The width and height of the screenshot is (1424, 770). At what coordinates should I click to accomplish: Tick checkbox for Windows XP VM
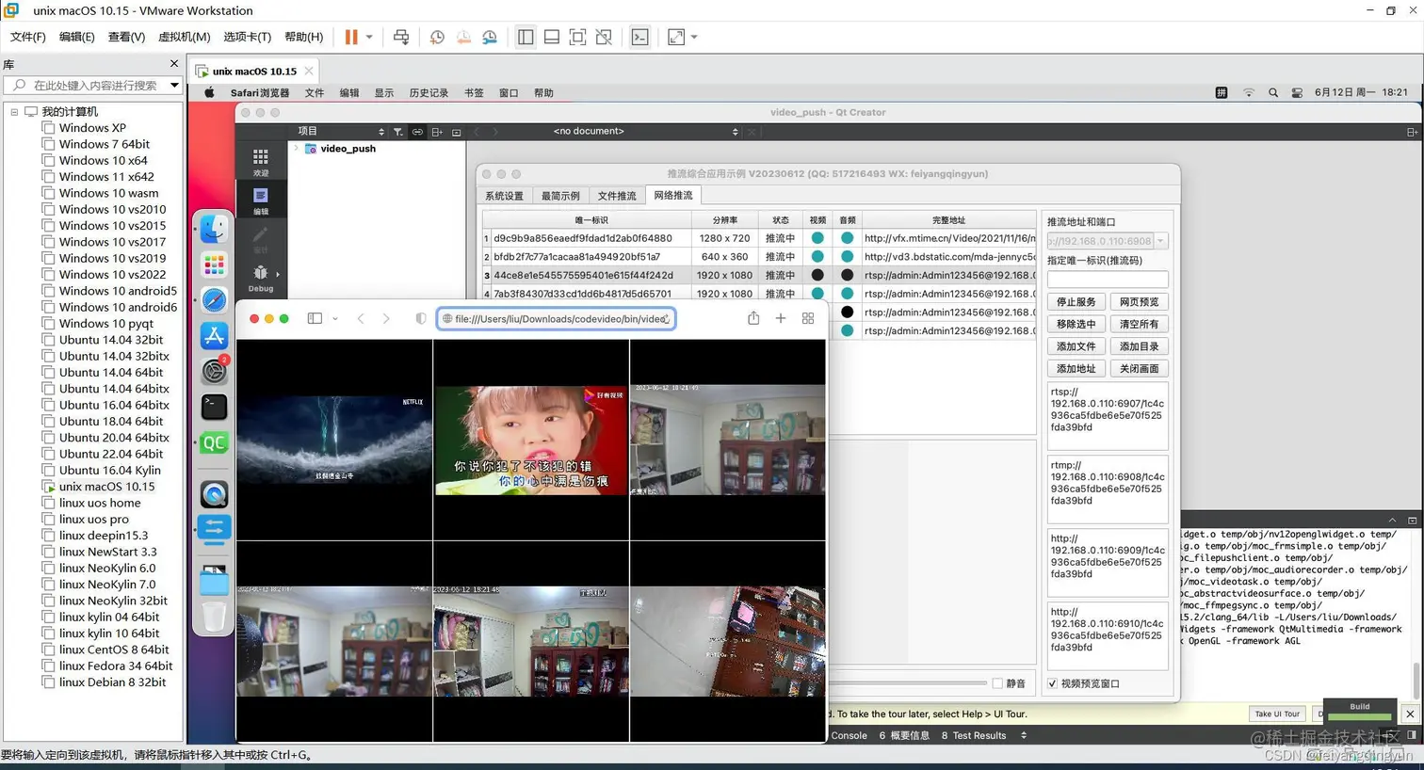[x=48, y=128]
